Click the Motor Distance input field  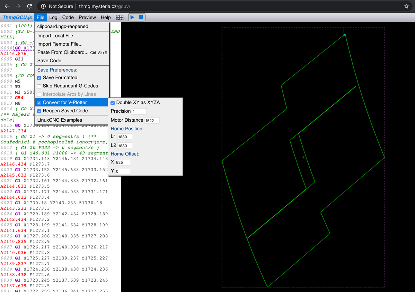152,120
